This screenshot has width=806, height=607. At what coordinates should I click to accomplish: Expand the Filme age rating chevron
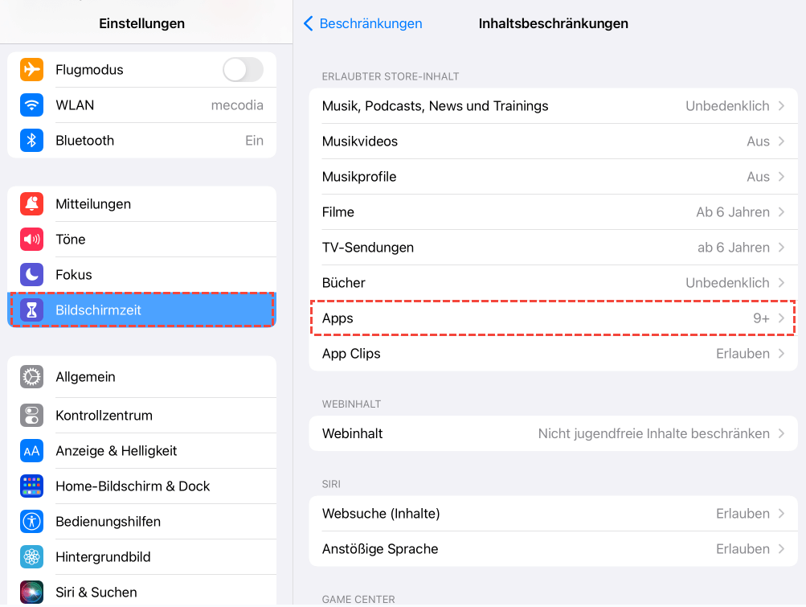pos(781,212)
